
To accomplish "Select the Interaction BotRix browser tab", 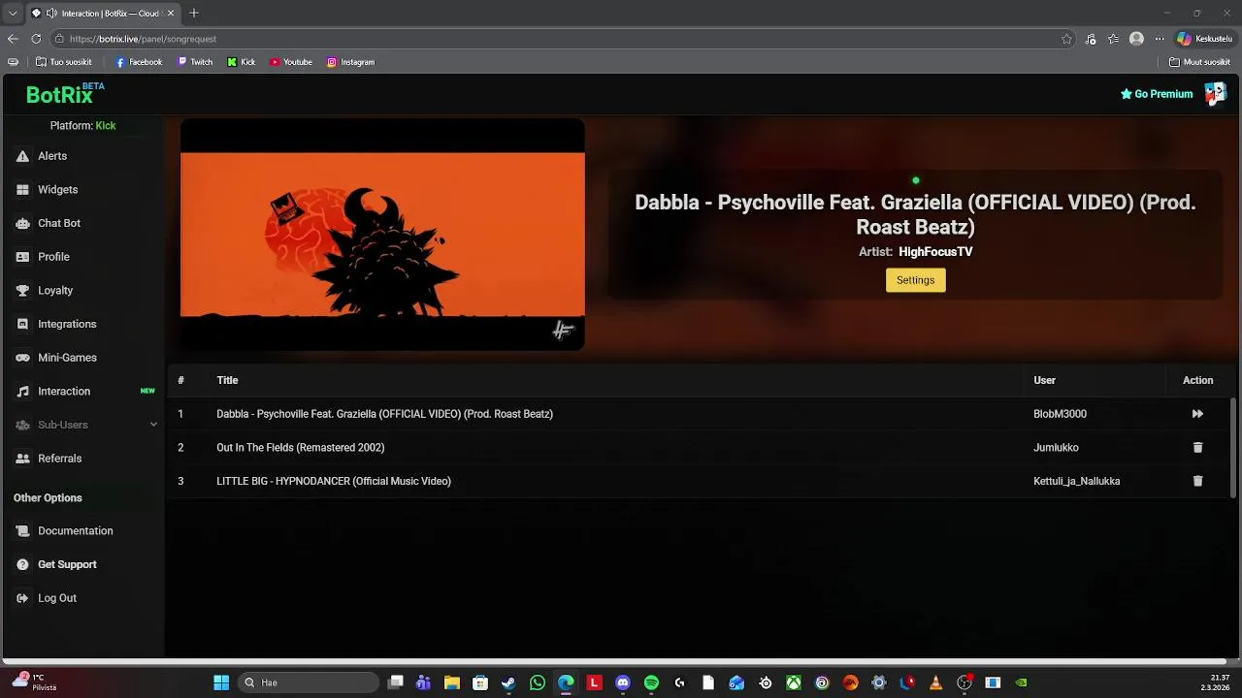I will click(x=102, y=14).
